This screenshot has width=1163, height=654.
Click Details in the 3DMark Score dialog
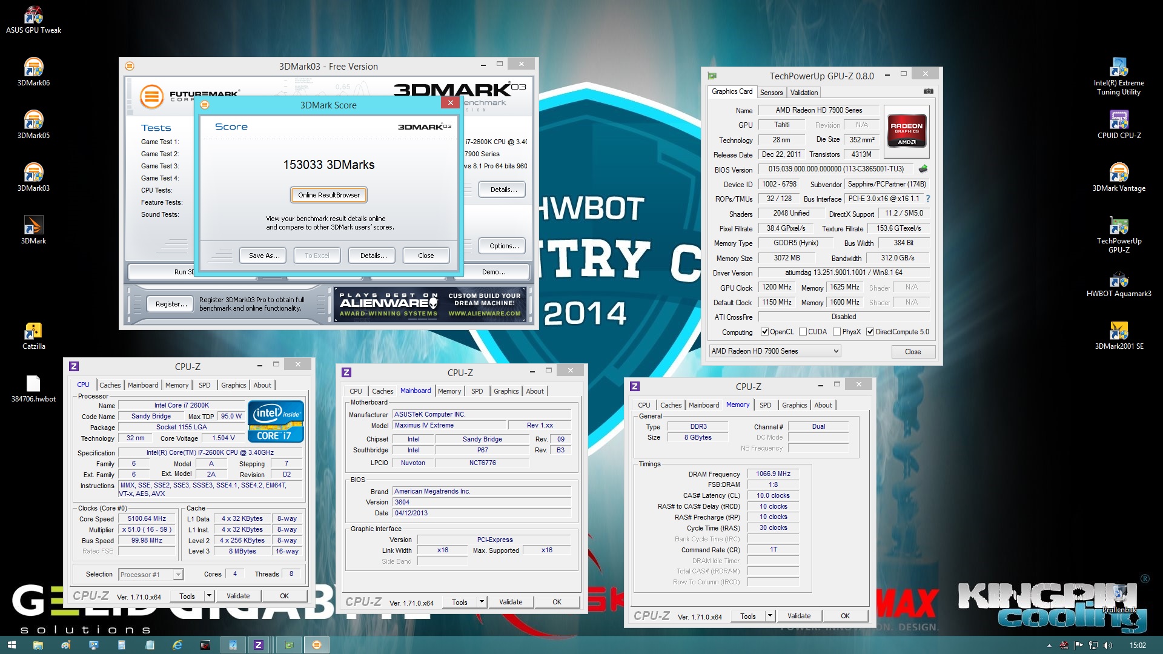click(x=373, y=256)
